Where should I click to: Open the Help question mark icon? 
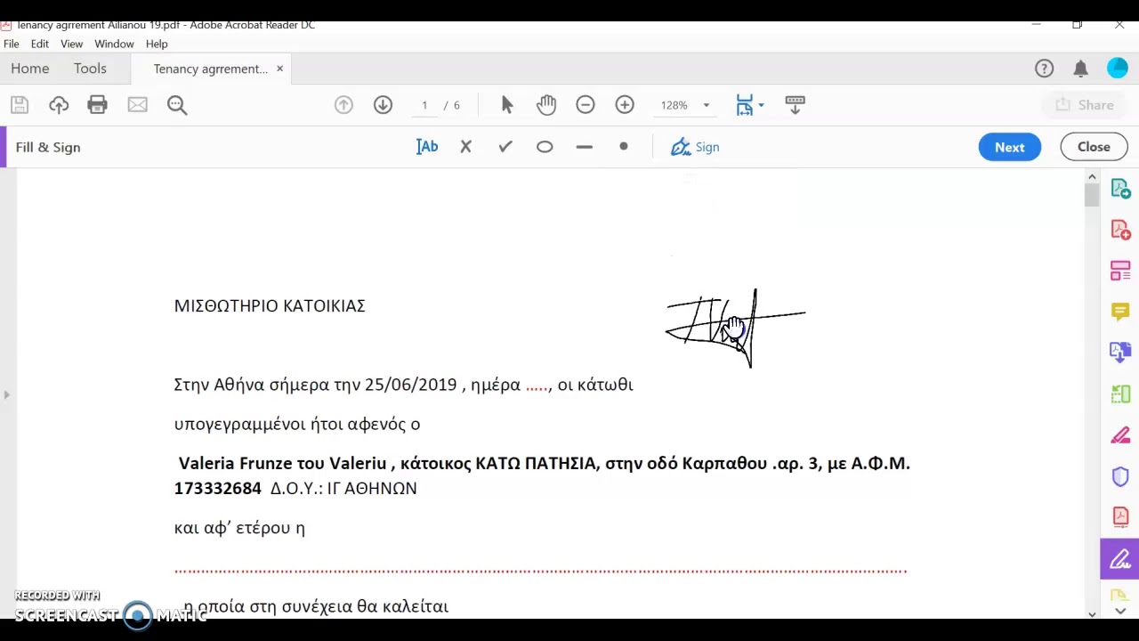pos(1045,69)
